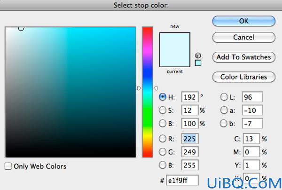Click the Cancel button
Viewport: 282px width, 190px height.
243,37
